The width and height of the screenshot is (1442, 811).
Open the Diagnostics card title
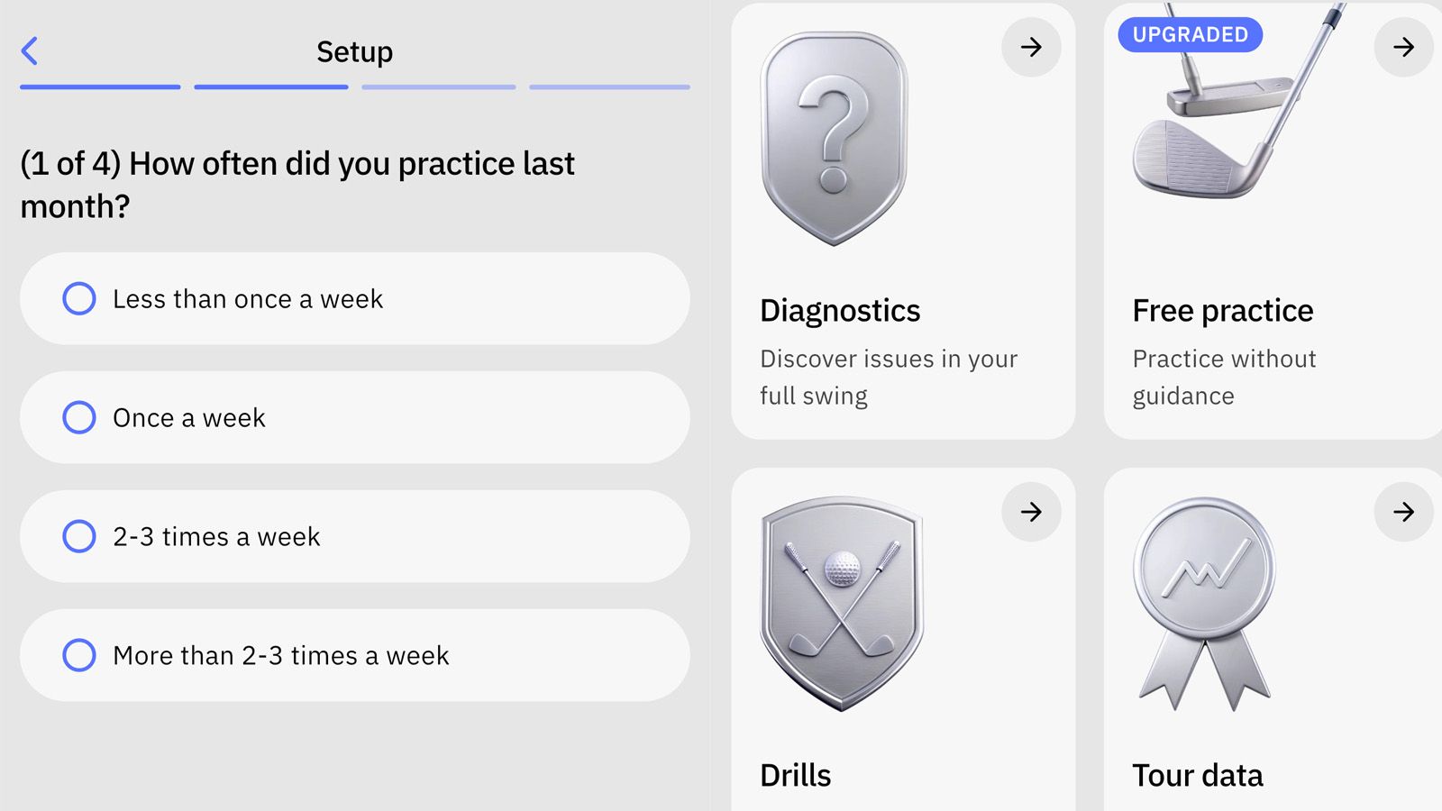[x=840, y=311]
